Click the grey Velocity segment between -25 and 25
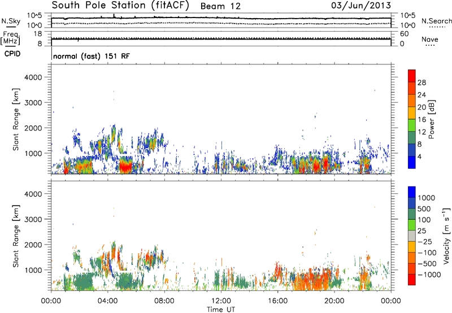This screenshot has height=313, width=452. pos(412,236)
